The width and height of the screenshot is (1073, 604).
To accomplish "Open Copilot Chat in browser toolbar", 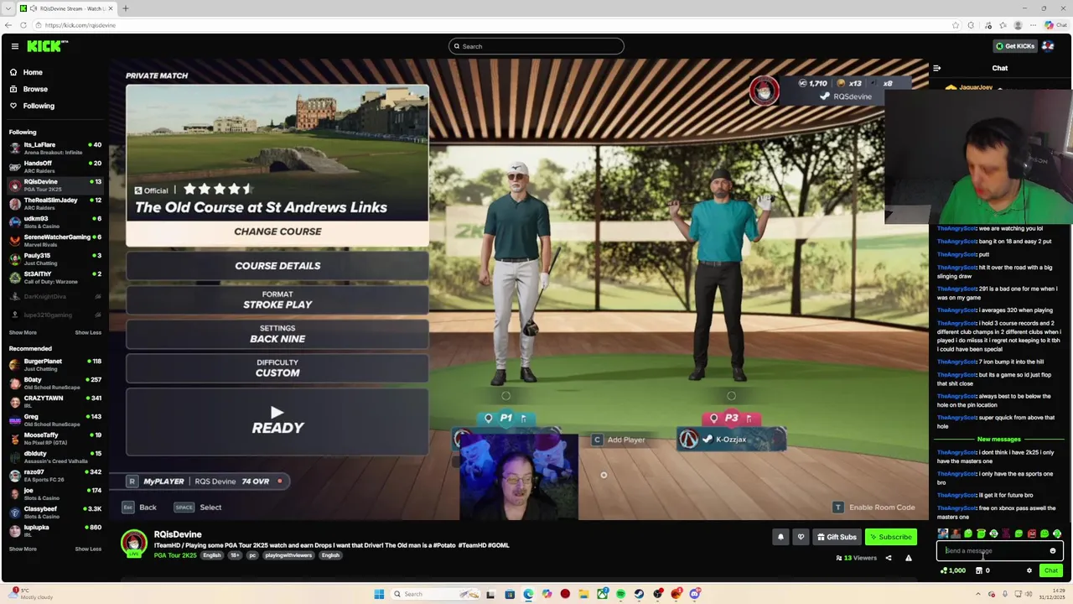I will click(x=1056, y=25).
